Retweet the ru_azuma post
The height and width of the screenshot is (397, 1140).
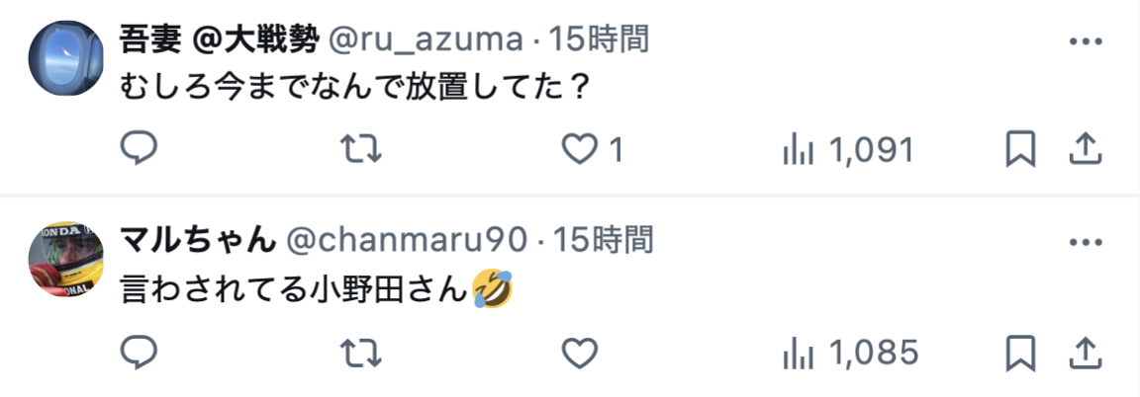click(x=361, y=150)
